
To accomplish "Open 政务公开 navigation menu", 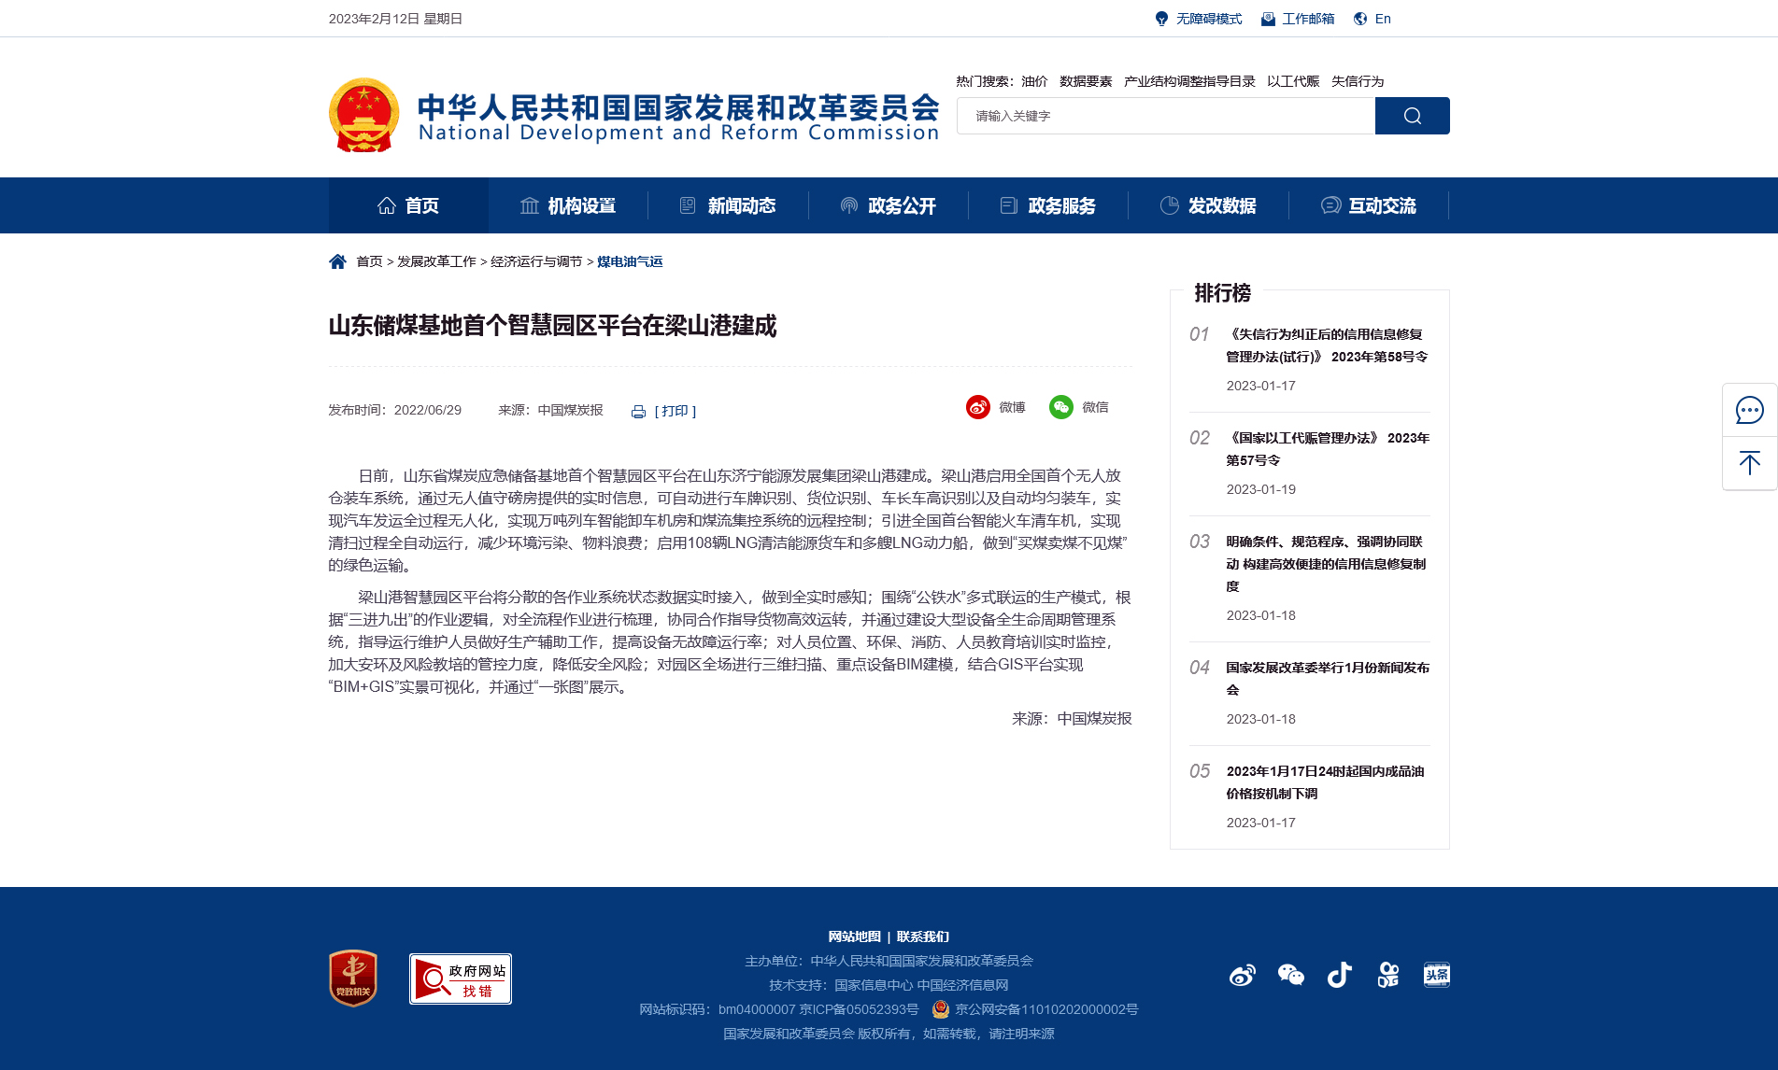I will (889, 205).
